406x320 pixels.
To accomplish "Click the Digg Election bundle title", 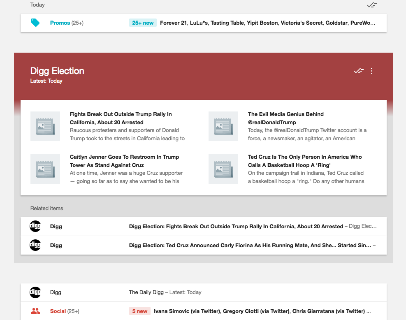I will (x=57, y=71).
